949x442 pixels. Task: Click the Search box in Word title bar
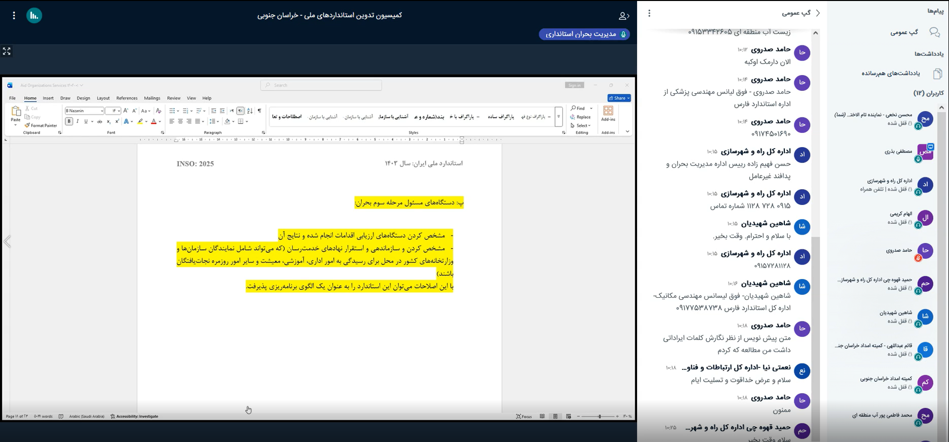pyautogui.click(x=321, y=85)
